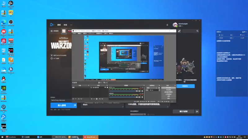248x139 pixels.
Task: Open Properties button above OBS scenes panel
Action: click(100, 82)
